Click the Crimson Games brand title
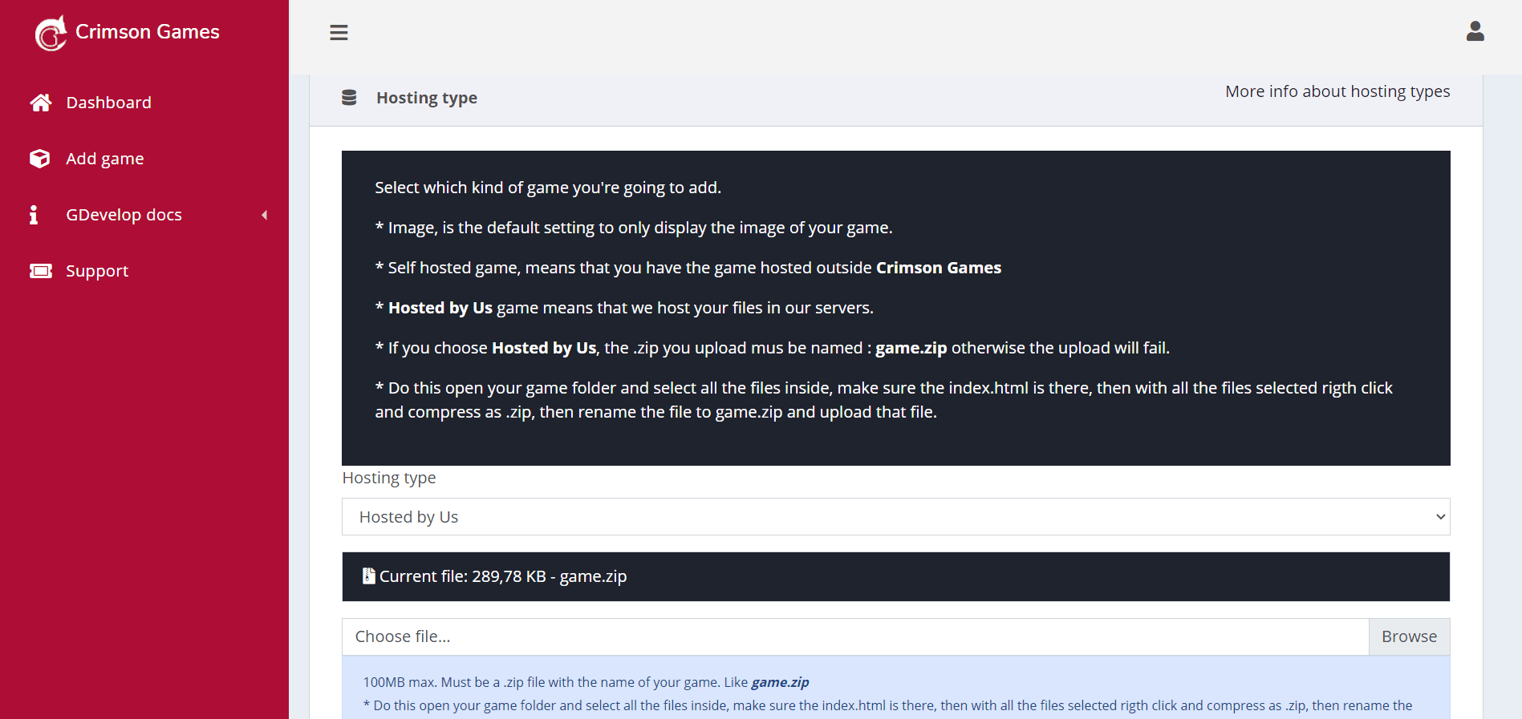 pos(148,32)
